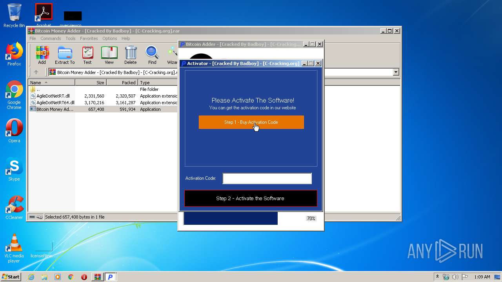The height and width of the screenshot is (282, 502).
Task: Open the Favorites menu
Action: tap(89, 38)
